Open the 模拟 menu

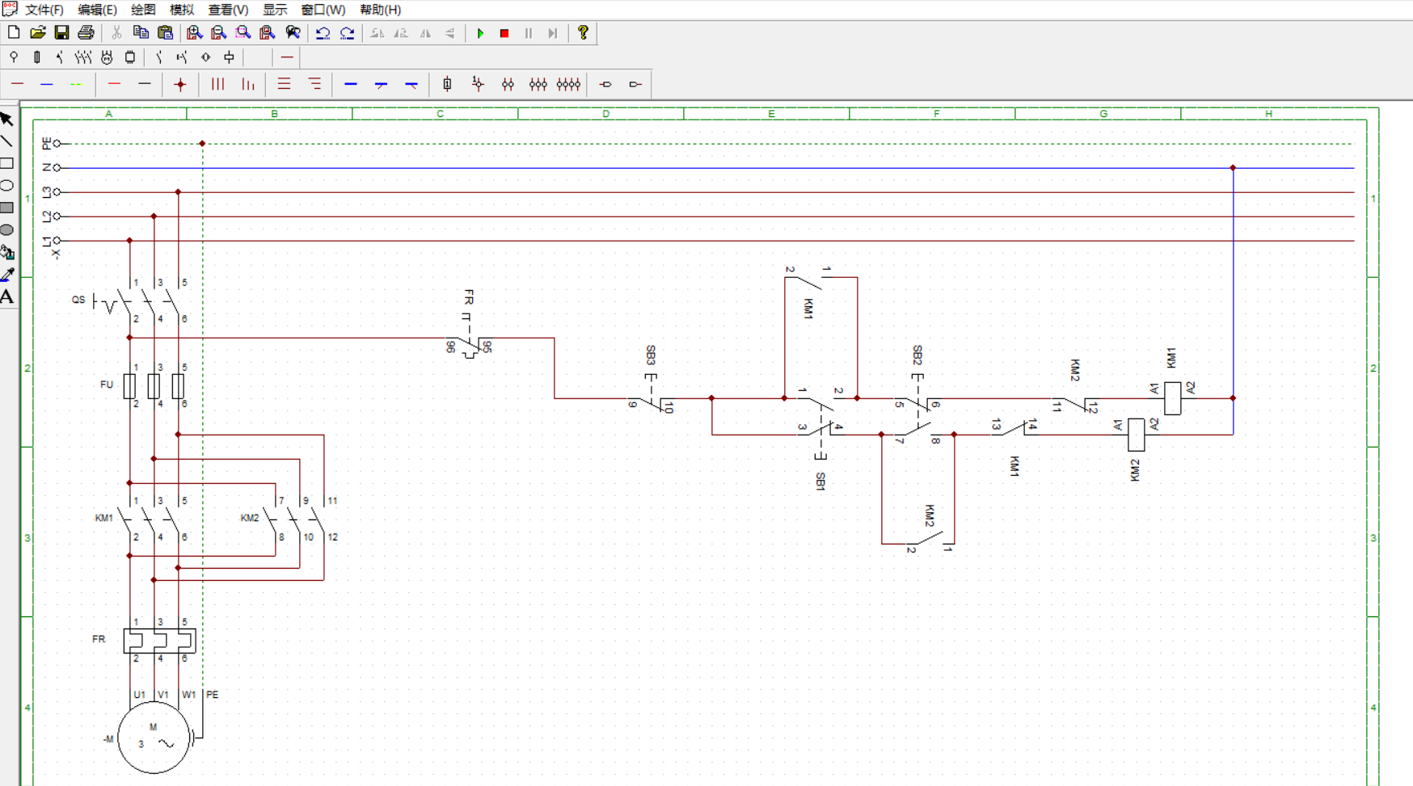click(182, 10)
